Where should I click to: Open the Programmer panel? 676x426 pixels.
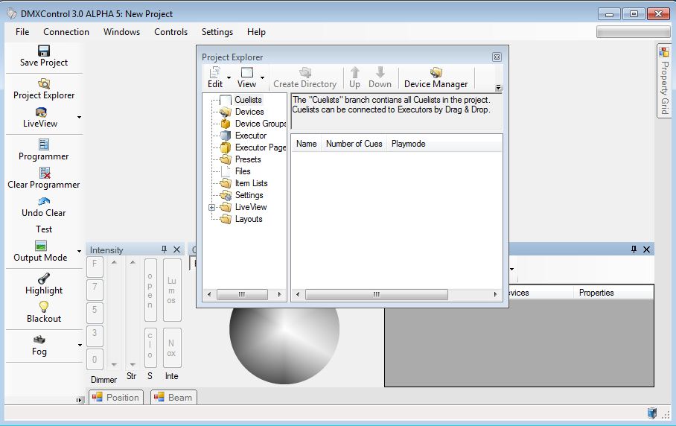(44, 144)
